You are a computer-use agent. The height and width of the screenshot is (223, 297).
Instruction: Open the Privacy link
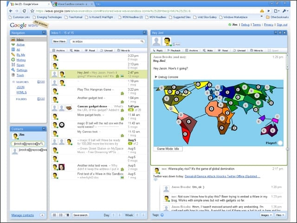click(x=269, y=25)
